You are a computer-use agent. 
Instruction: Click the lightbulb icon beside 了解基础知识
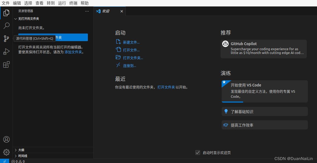226,111
